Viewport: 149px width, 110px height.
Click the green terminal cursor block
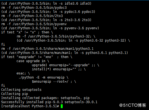(62, 106)
